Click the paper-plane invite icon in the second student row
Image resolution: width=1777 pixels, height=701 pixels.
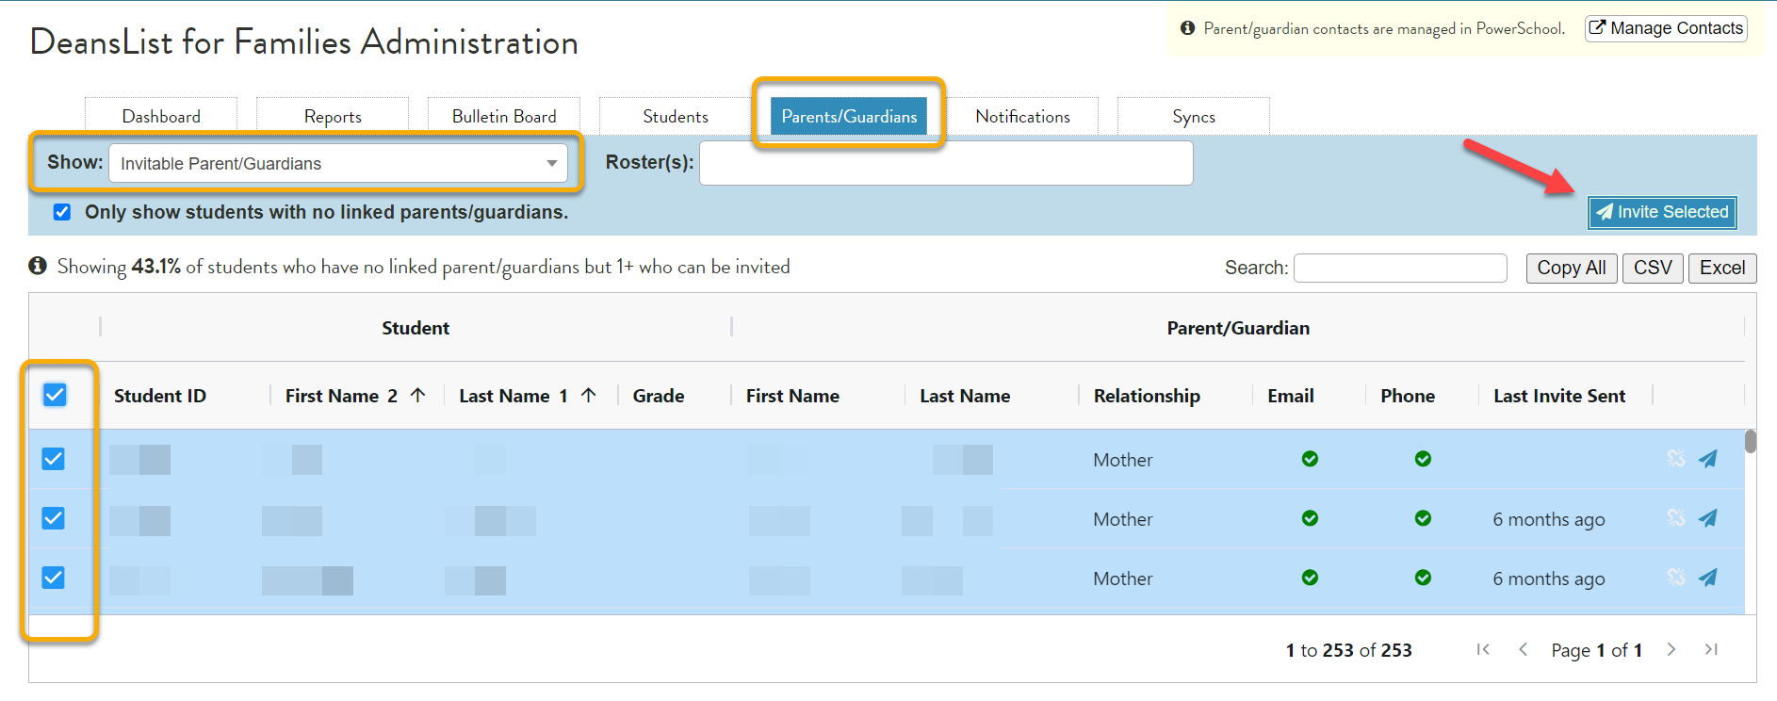tap(1707, 518)
